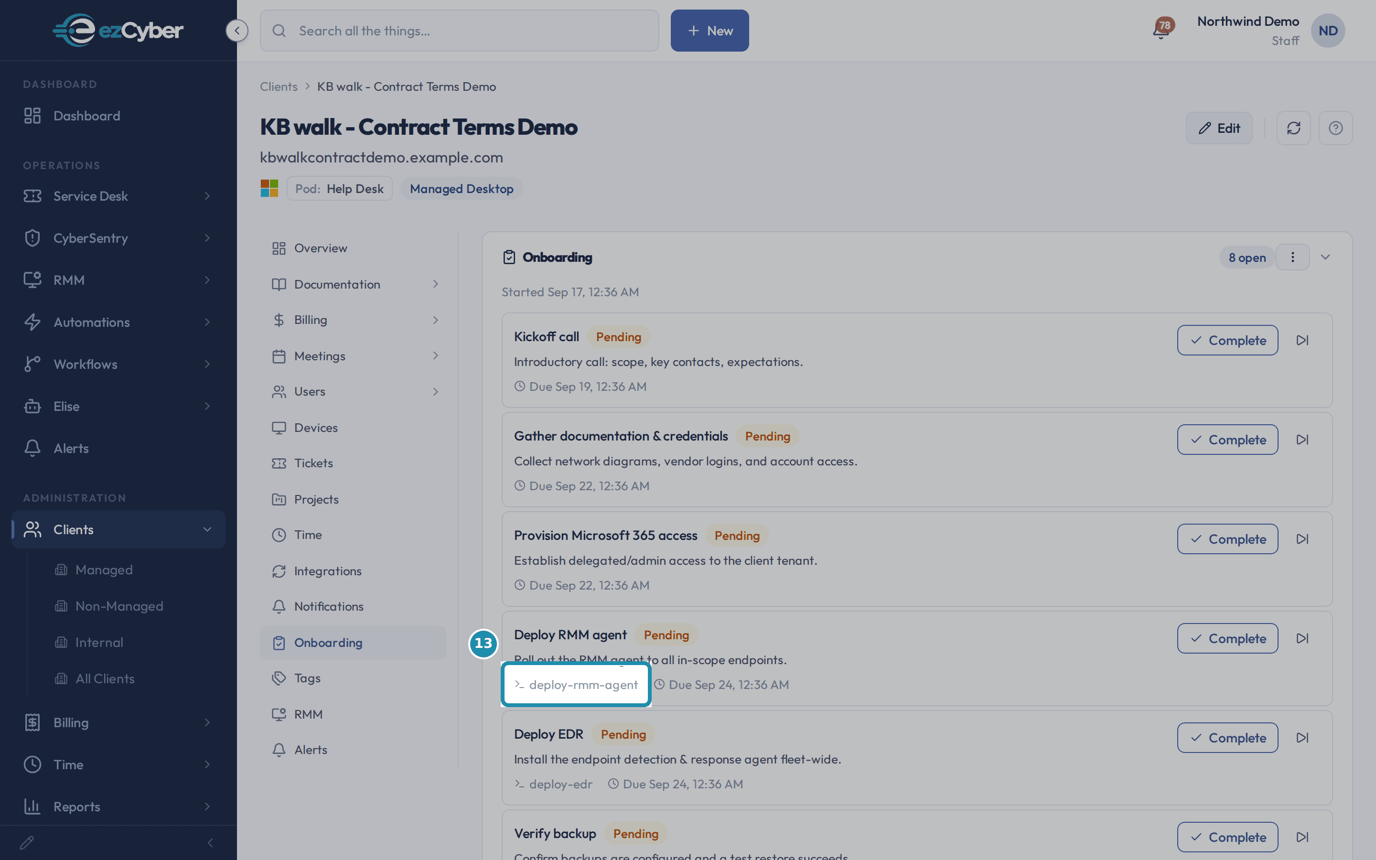Select the Tags tab

tap(353, 678)
